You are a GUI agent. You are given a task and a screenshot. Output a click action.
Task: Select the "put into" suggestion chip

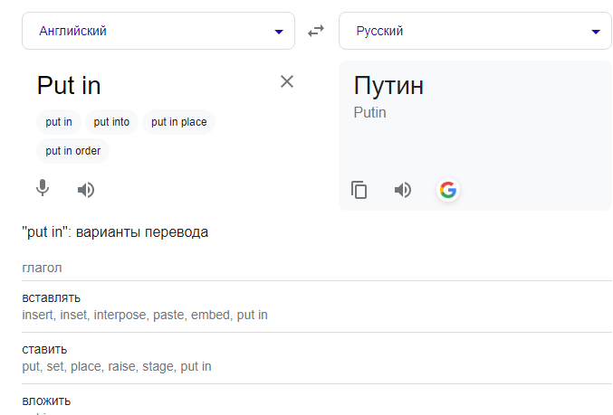click(x=111, y=122)
